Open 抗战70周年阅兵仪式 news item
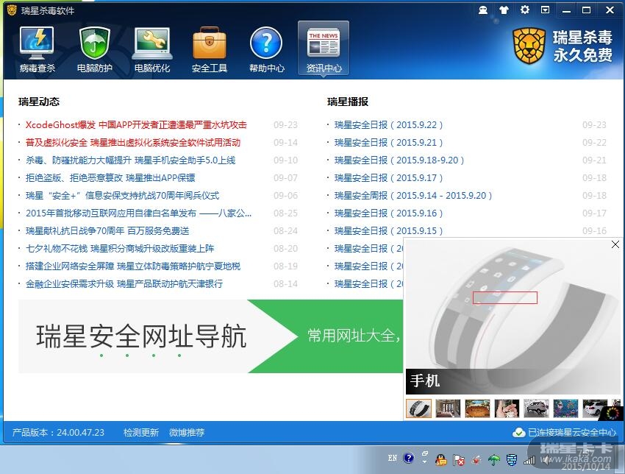The height and width of the screenshot is (474, 625). [x=122, y=196]
